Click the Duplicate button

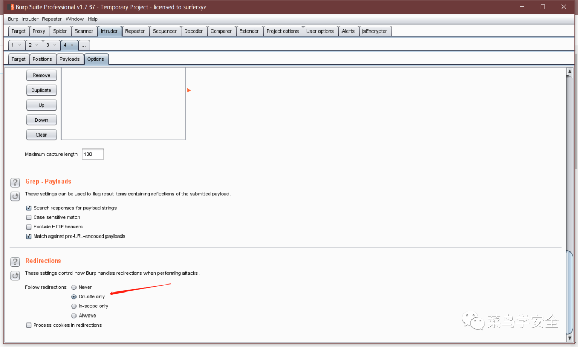click(41, 90)
